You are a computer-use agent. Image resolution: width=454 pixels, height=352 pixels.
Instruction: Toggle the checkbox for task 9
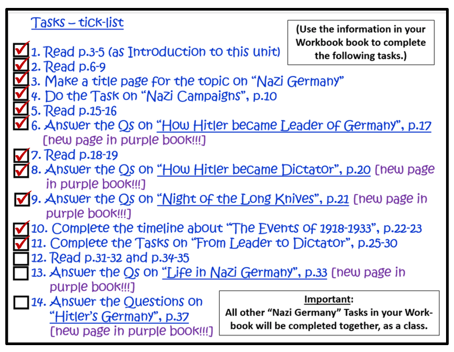[22, 200]
